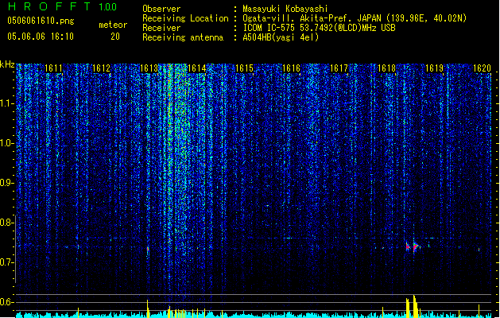This screenshot has width=500, height=318.
Task: Click the 0.7 kHz axis label
Action: pyautogui.click(x=7, y=262)
